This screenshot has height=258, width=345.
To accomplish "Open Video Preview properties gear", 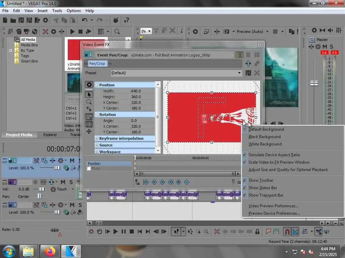I will (195, 32).
